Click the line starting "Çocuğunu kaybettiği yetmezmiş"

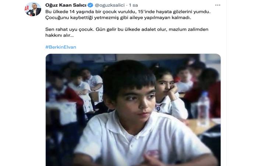118,18
